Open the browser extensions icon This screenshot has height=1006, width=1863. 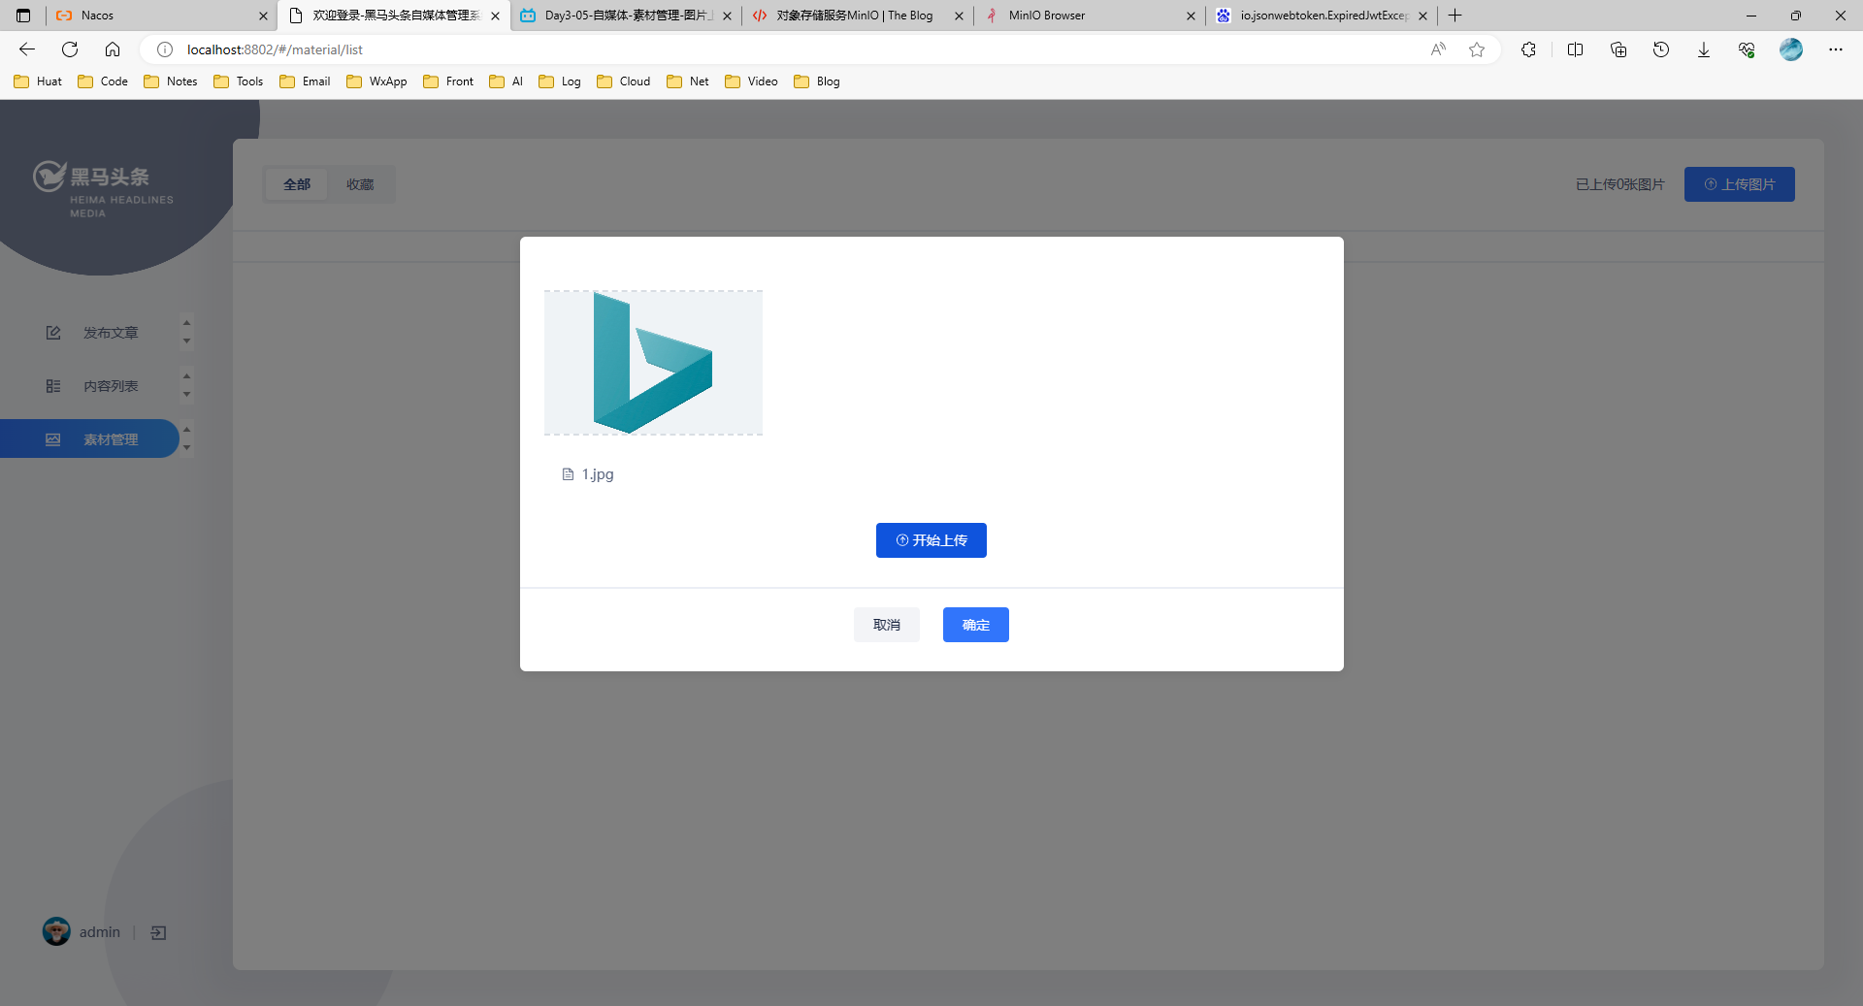(x=1528, y=49)
